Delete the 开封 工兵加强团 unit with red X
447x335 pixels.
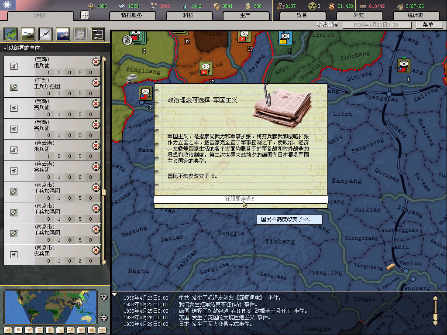[x=96, y=83]
